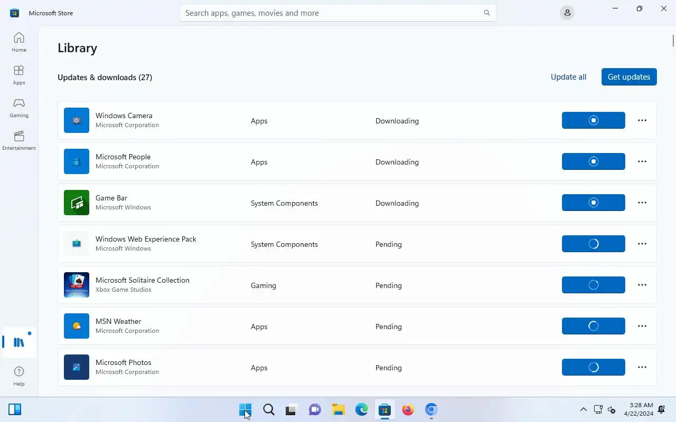Click the user profile account icon
Screen dimensions: 676x422
(567, 13)
